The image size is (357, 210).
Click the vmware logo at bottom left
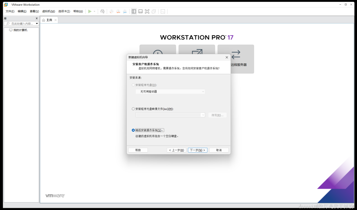pyautogui.click(x=55, y=195)
